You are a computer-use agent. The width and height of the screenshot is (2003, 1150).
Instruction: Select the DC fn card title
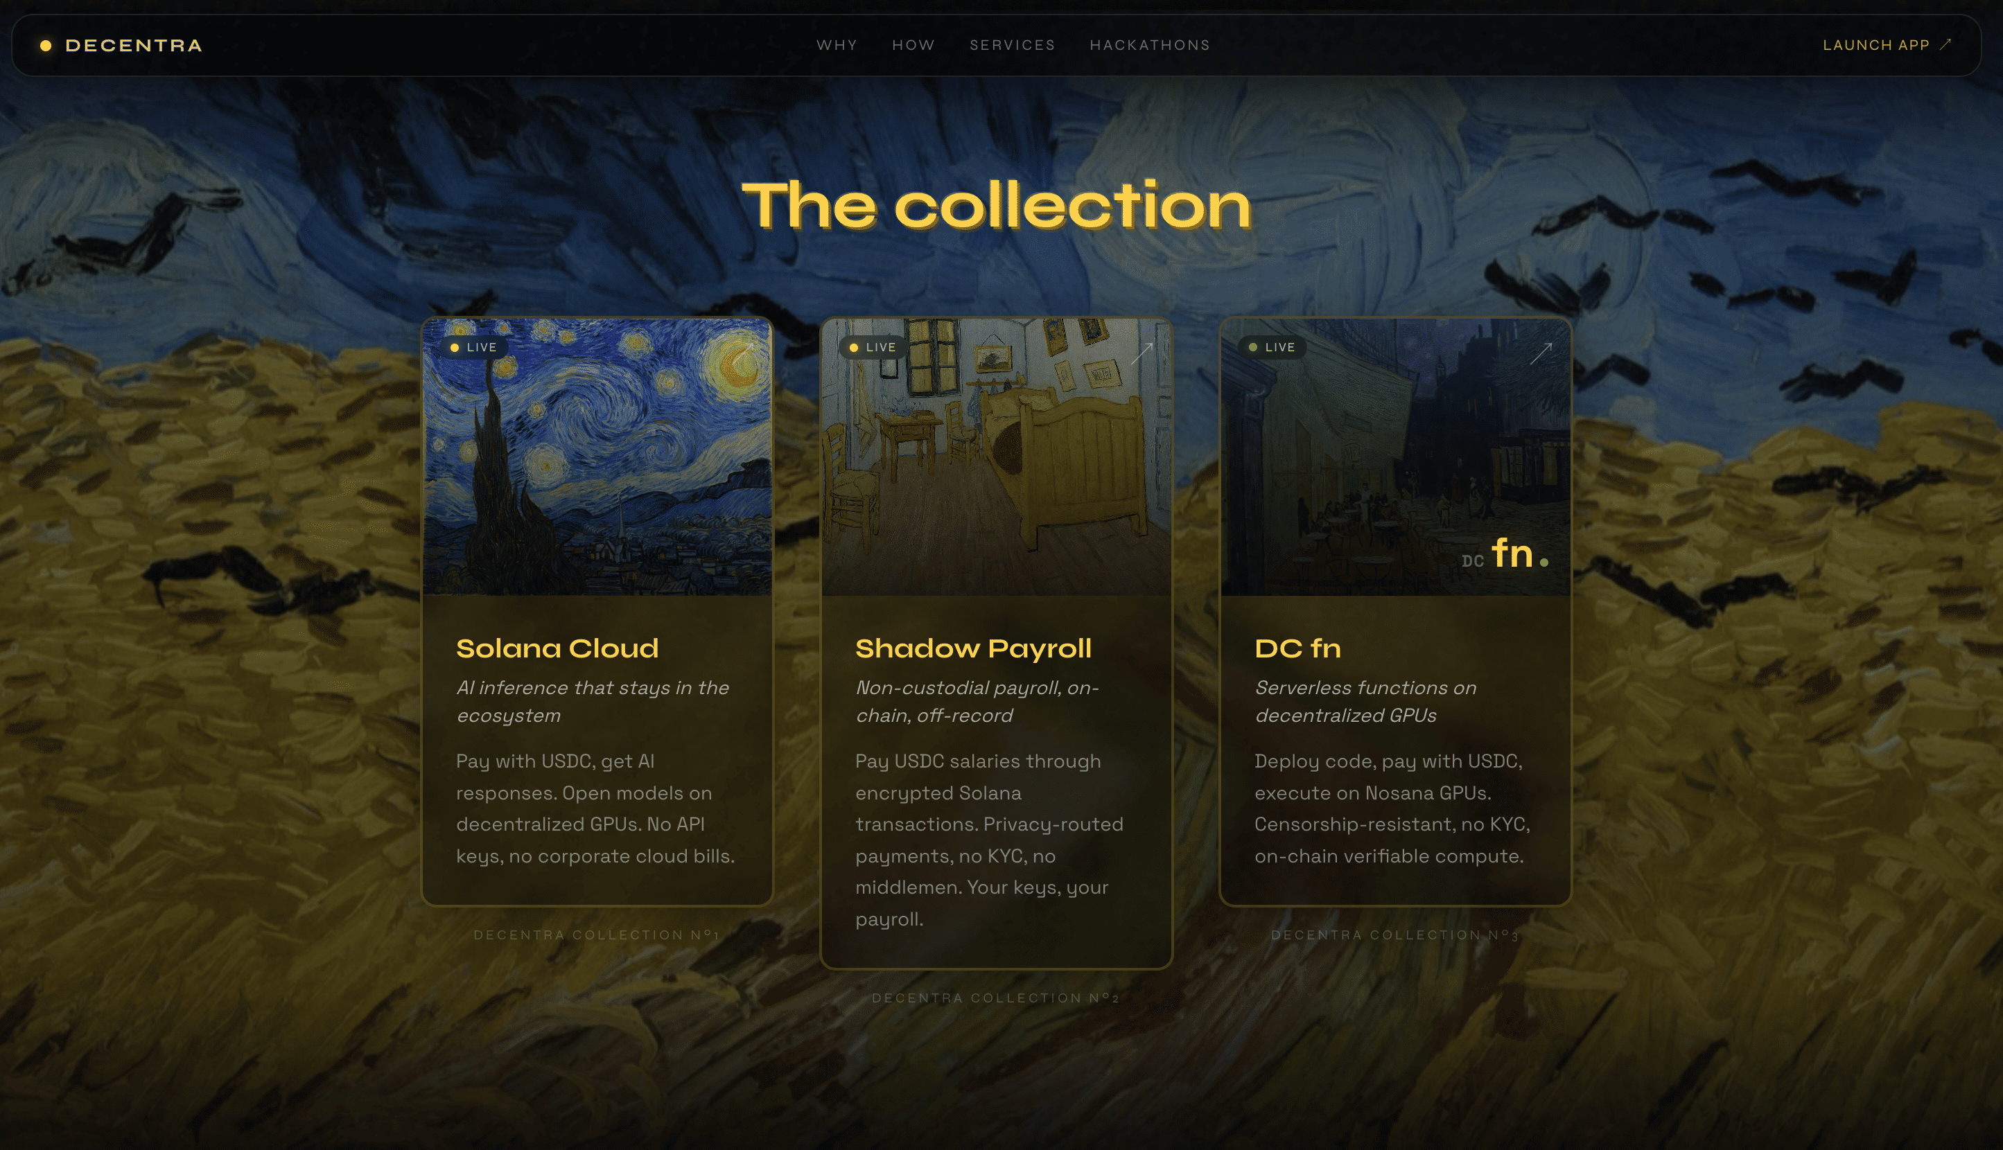click(x=1297, y=648)
